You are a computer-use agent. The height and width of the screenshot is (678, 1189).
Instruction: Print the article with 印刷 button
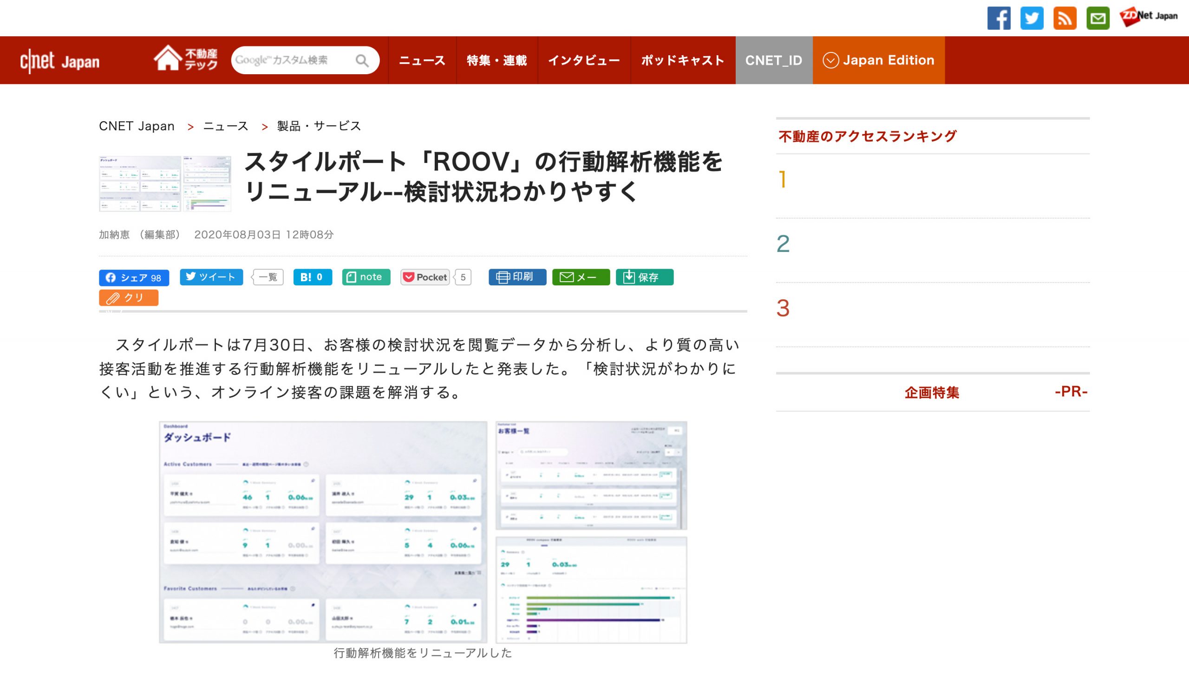click(x=517, y=277)
